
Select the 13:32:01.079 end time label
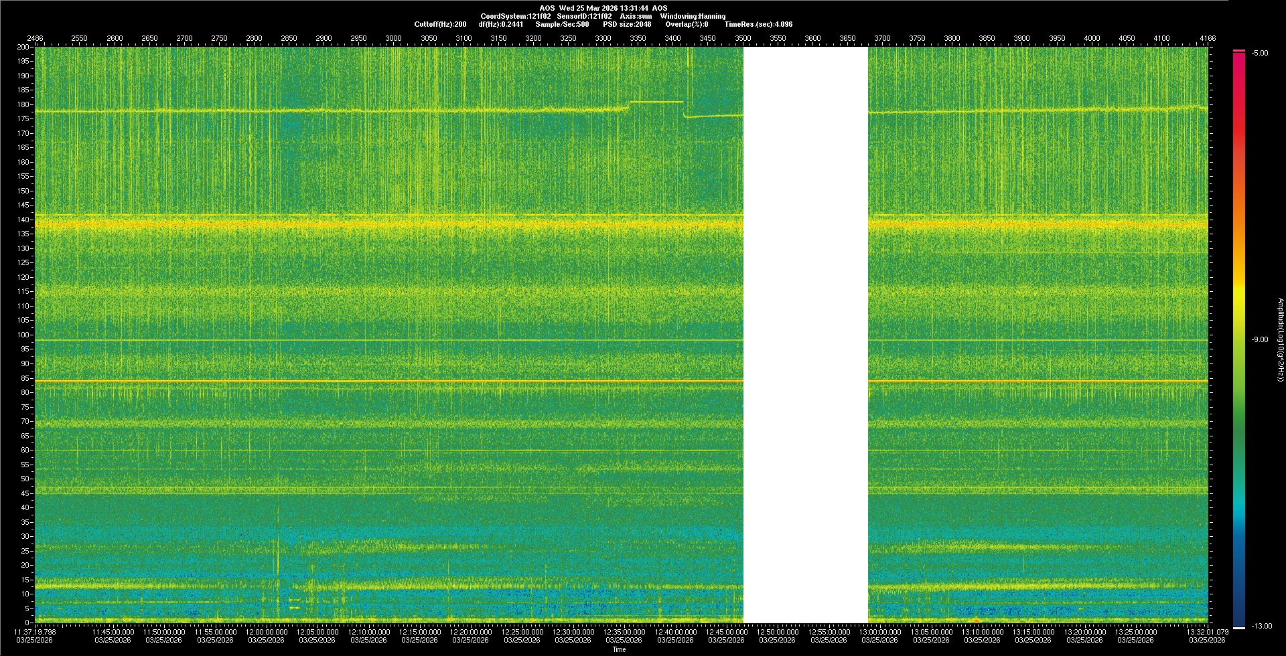[x=1207, y=631]
